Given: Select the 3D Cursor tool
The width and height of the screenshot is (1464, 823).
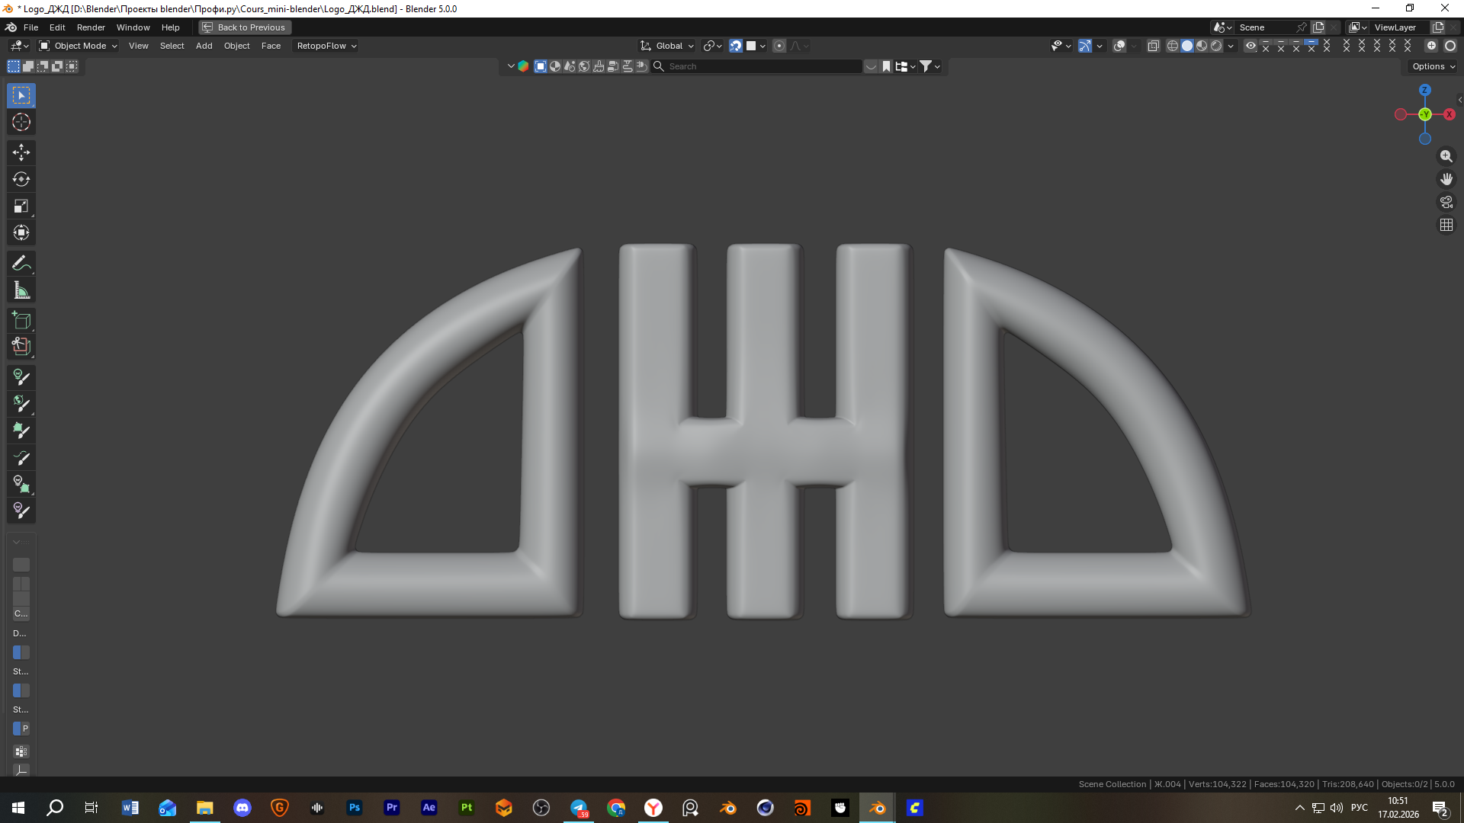Looking at the screenshot, I should (21, 122).
